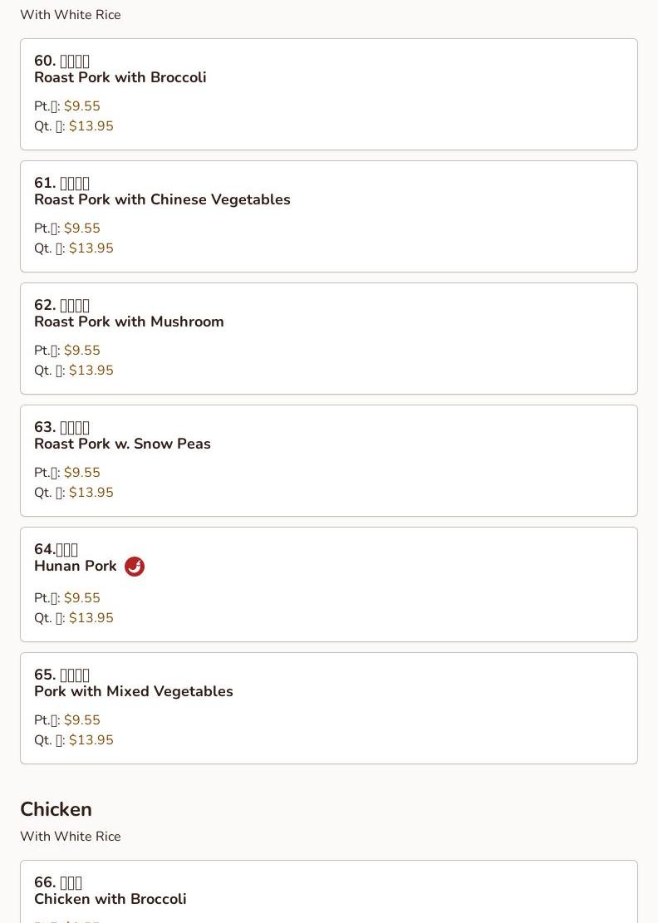Click the spicy chili icon beside Hunan Pork
Viewport: 658px width, 923px height.
135,567
